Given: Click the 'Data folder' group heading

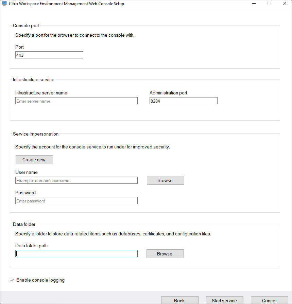Looking at the screenshot, I should point(24,224).
